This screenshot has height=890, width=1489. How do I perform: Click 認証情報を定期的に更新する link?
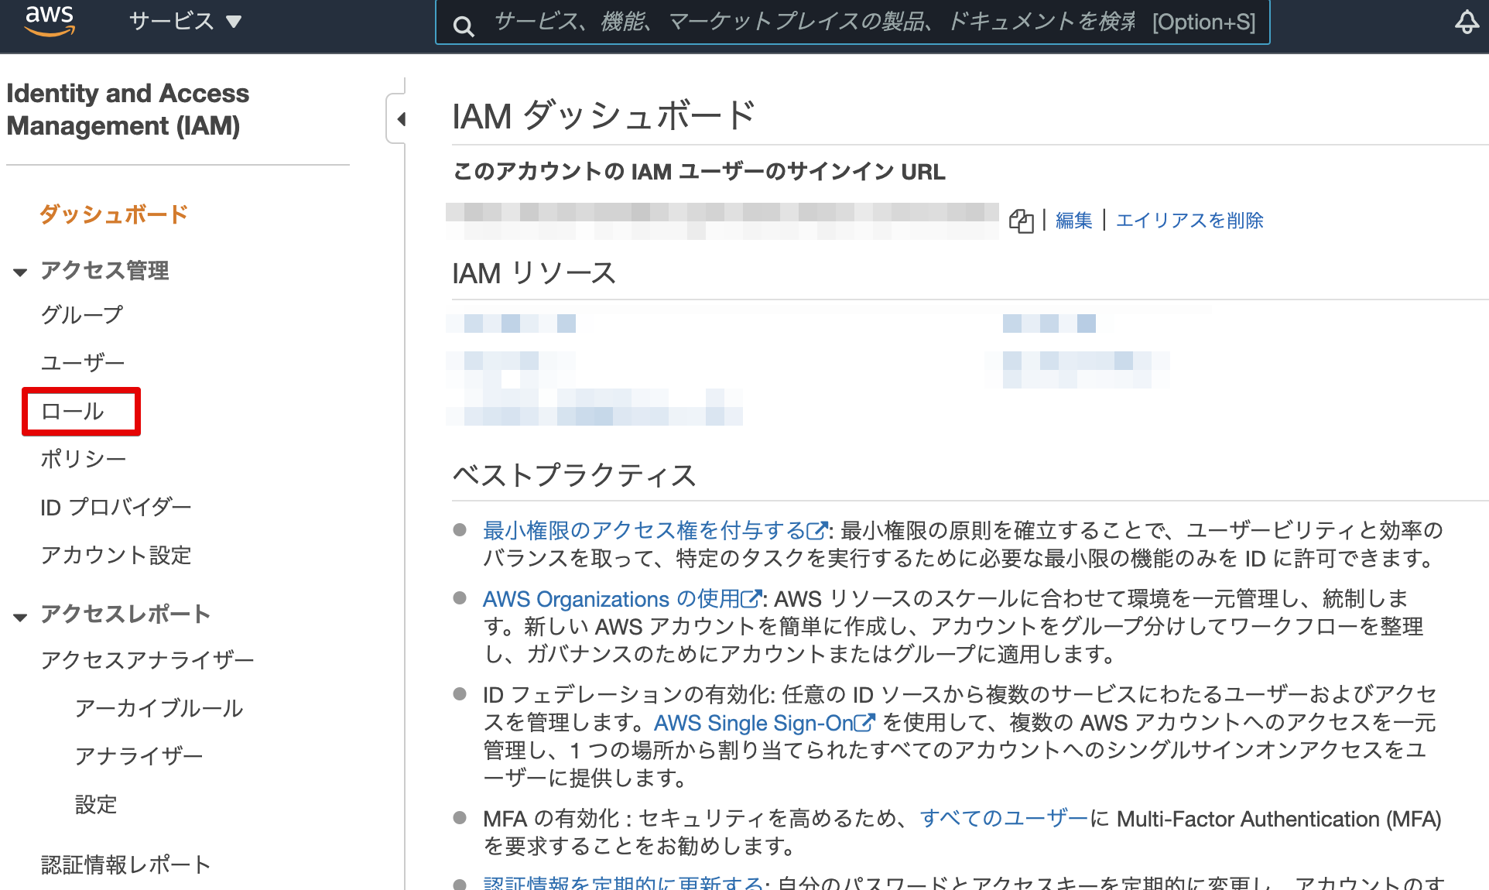(623, 882)
